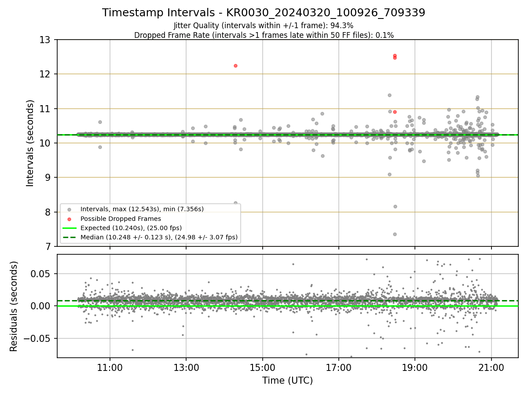Click the gray Intervals legend marker
Screen dimensions: 528x396
click(x=70, y=209)
